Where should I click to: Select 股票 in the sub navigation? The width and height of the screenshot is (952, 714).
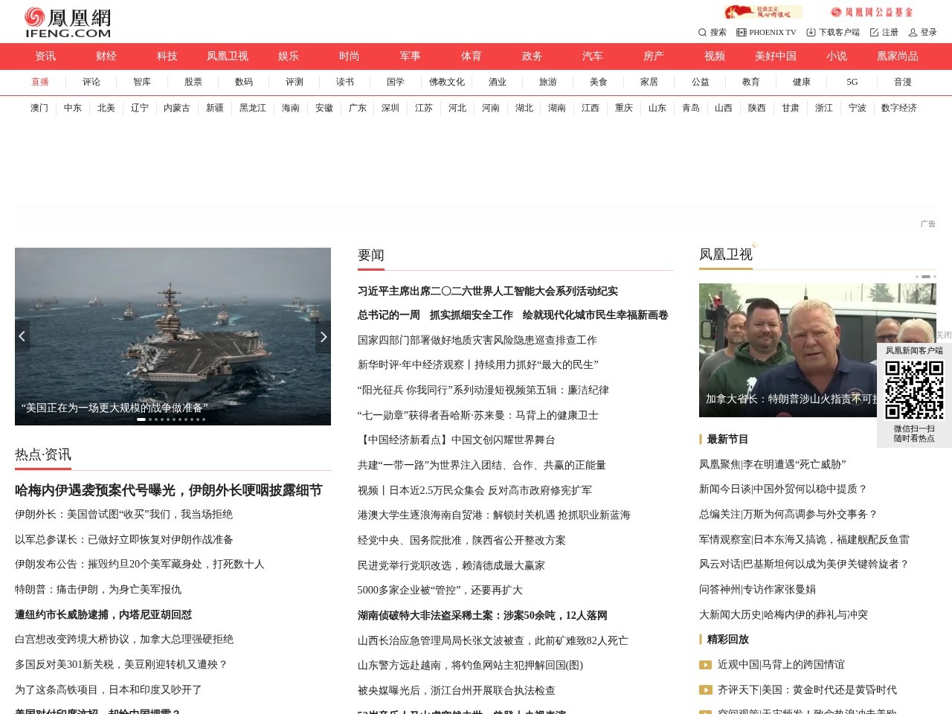193,83
